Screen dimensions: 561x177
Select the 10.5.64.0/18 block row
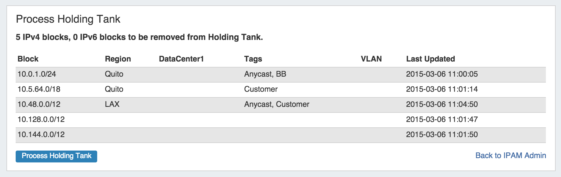(39, 89)
